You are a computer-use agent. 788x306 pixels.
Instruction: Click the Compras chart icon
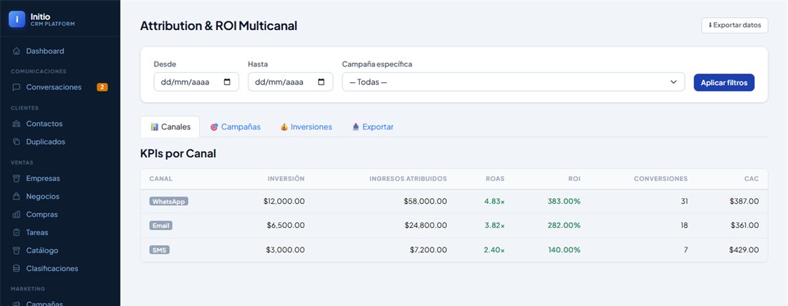[x=16, y=214]
